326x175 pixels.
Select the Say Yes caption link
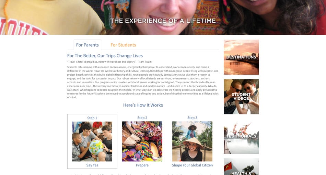(x=92, y=165)
